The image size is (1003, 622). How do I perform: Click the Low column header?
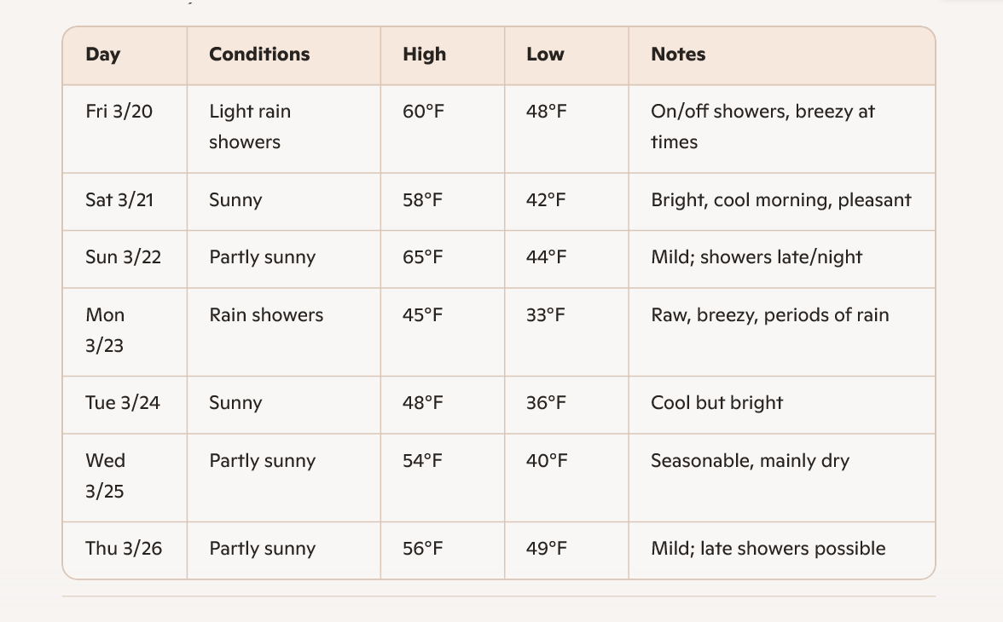pos(545,55)
